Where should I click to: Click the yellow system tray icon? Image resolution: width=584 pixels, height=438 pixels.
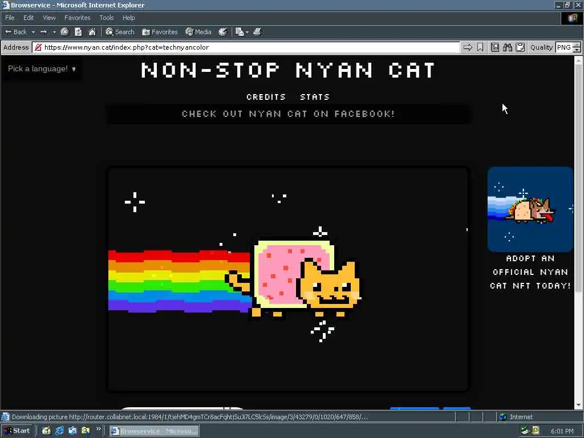(x=536, y=431)
